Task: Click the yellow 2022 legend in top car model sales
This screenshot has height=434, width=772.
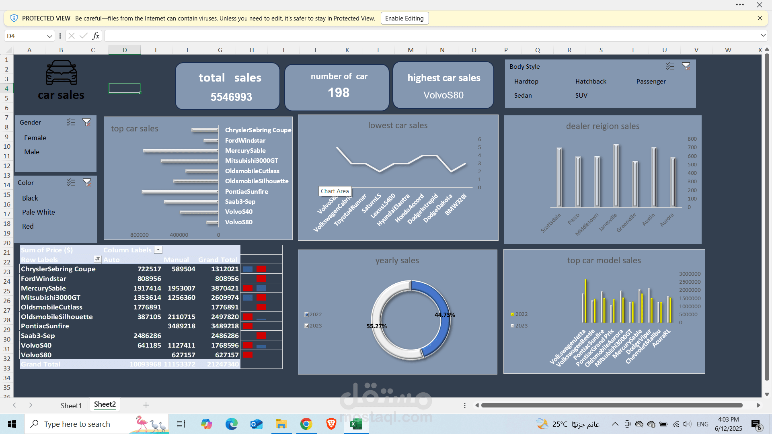Action: click(512, 314)
